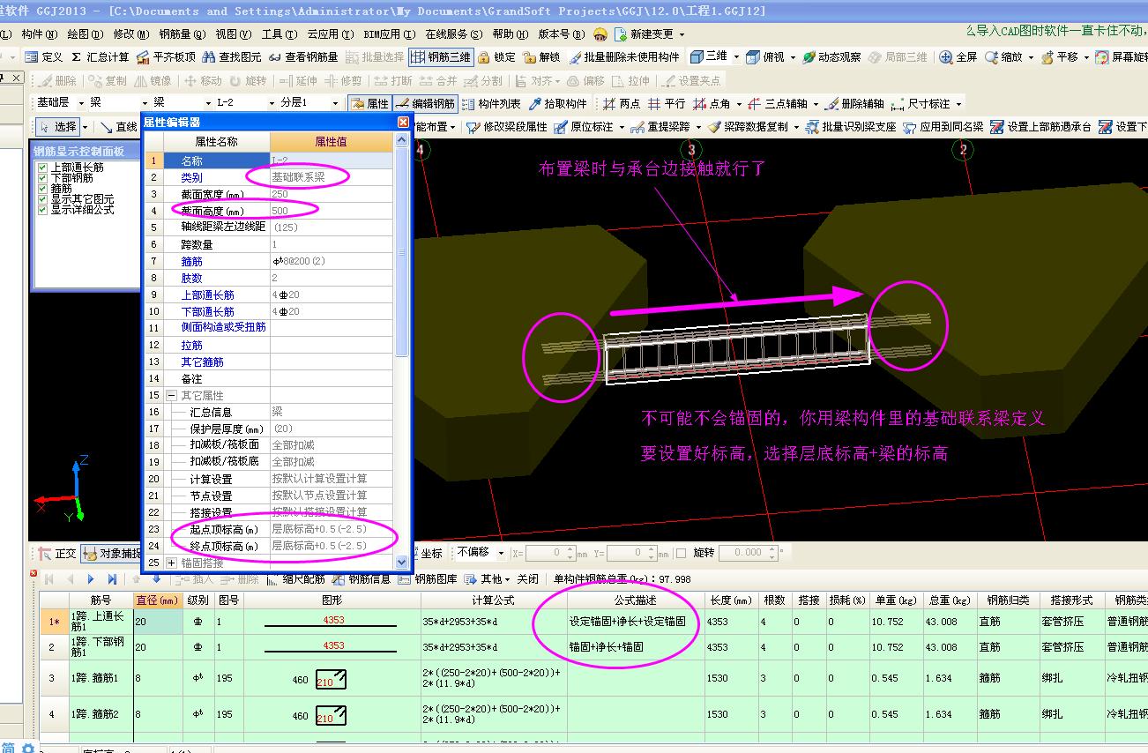Image resolution: width=1148 pixels, height=753 pixels.
Task: Toggle the 旋转 checkbox in status bar
Action: 682,553
